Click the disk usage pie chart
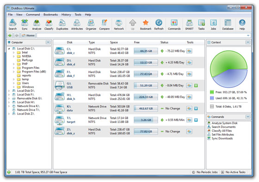 coord(228,69)
